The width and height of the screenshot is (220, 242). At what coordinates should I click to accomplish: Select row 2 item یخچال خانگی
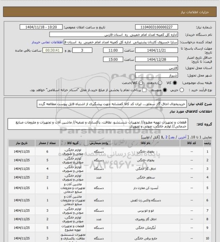(146, 160)
